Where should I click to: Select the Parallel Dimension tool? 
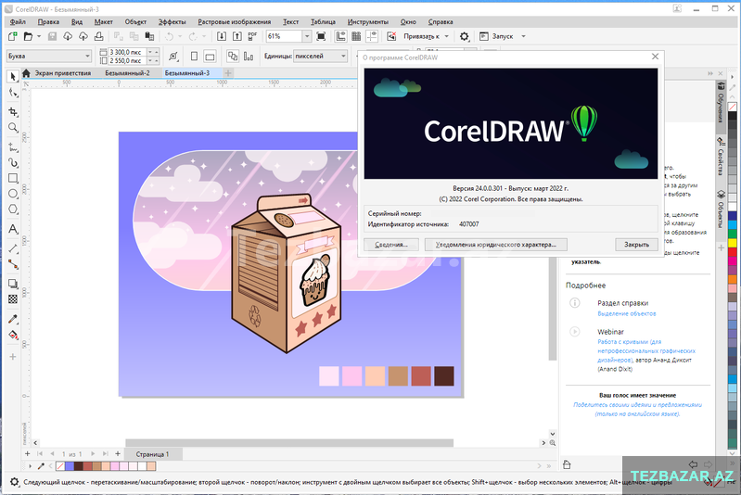coord(13,248)
